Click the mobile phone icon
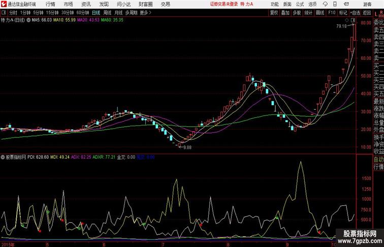 (335, 4)
